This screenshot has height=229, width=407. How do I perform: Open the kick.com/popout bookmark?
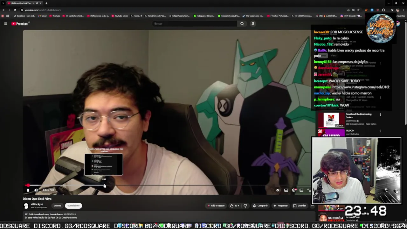coord(228,16)
